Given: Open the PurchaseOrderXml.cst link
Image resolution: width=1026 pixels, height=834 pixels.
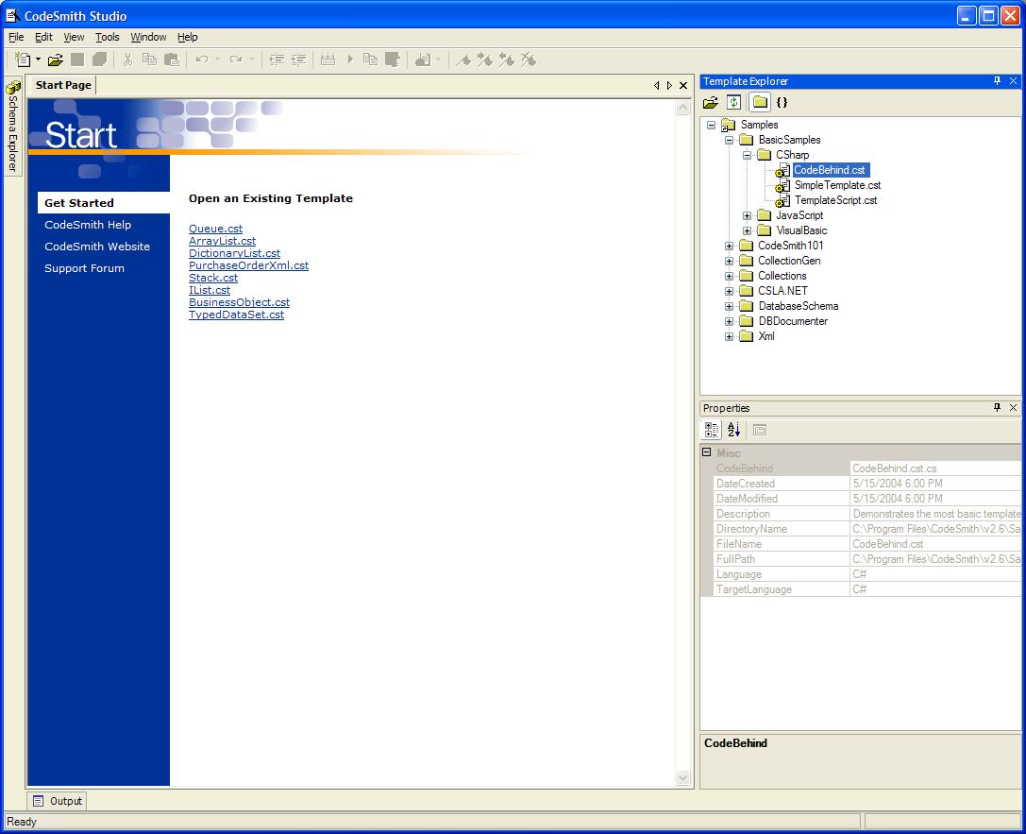Looking at the screenshot, I should pyautogui.click(x=248, y=265).
